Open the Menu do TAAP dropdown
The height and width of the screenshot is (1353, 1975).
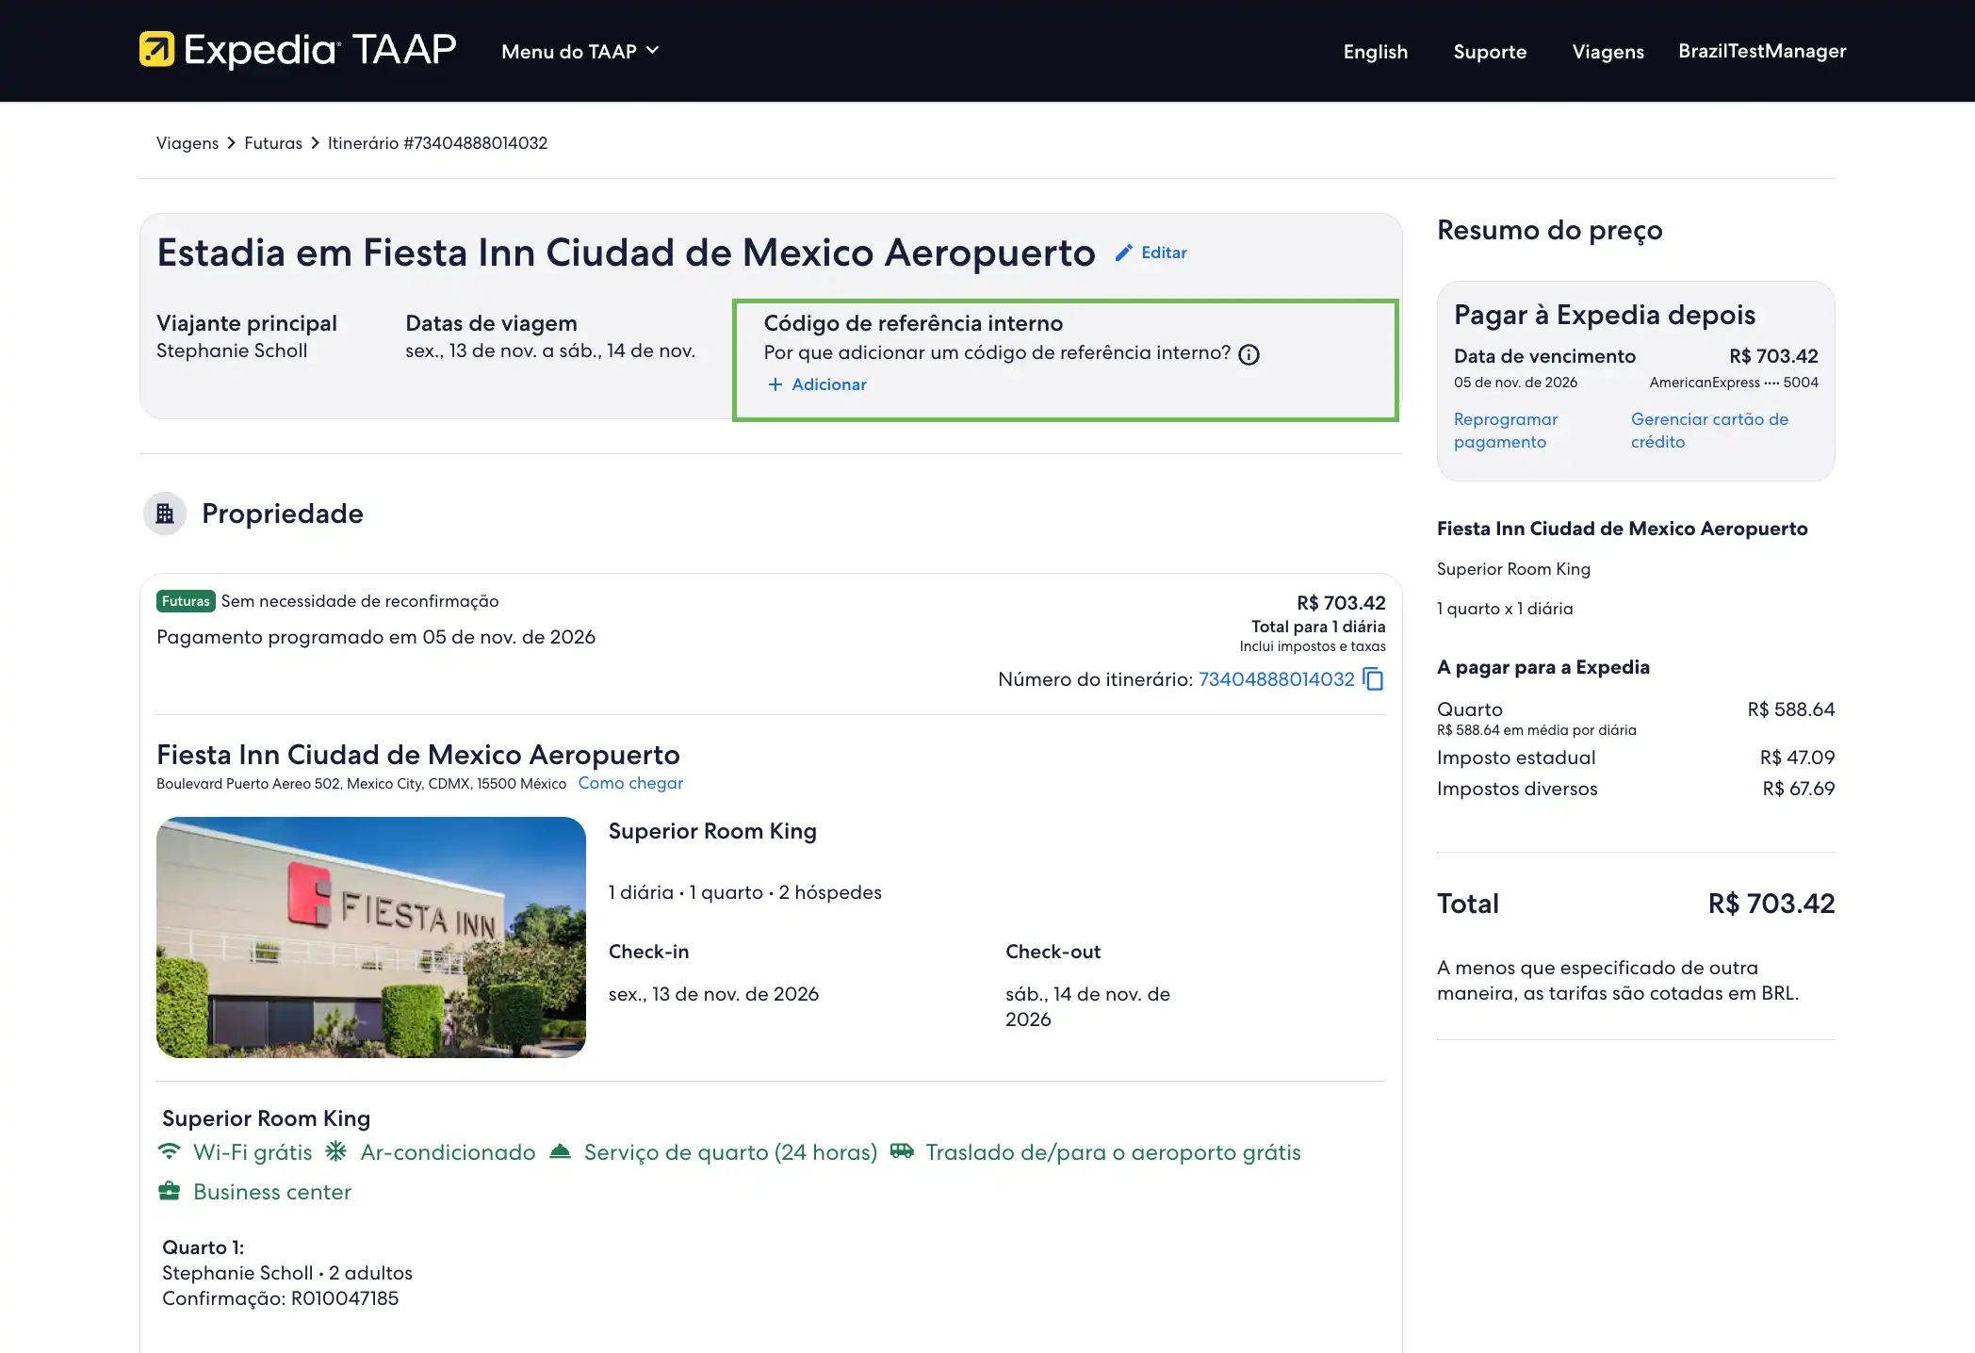pos(579,52)
